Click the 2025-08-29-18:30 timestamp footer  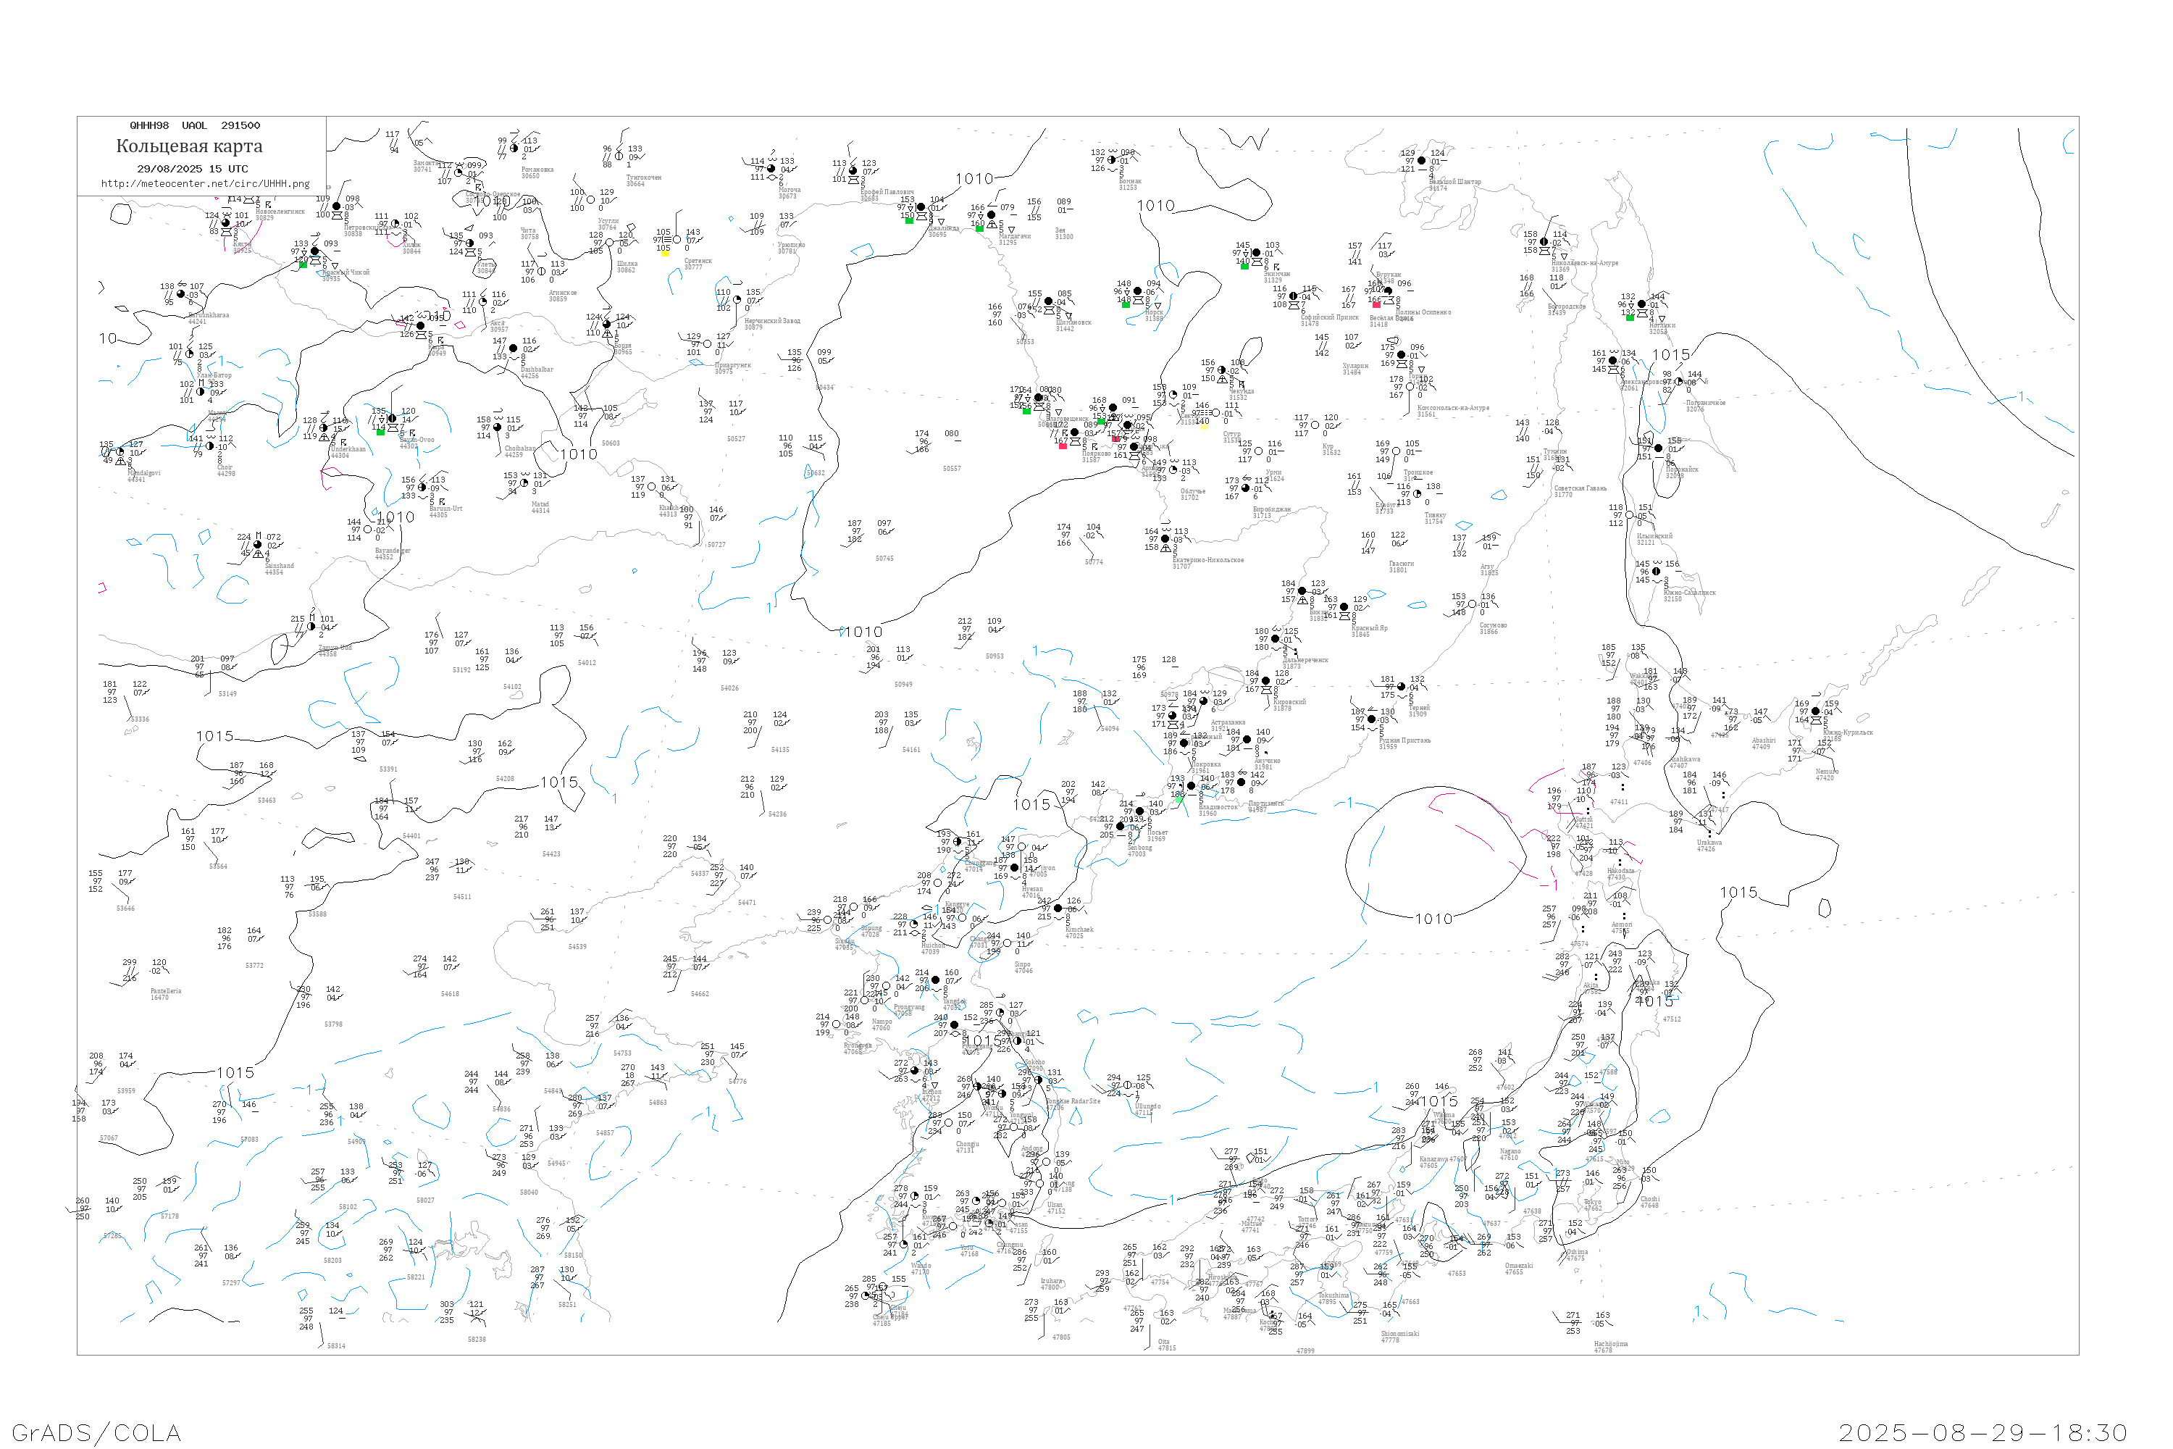1983,1432
